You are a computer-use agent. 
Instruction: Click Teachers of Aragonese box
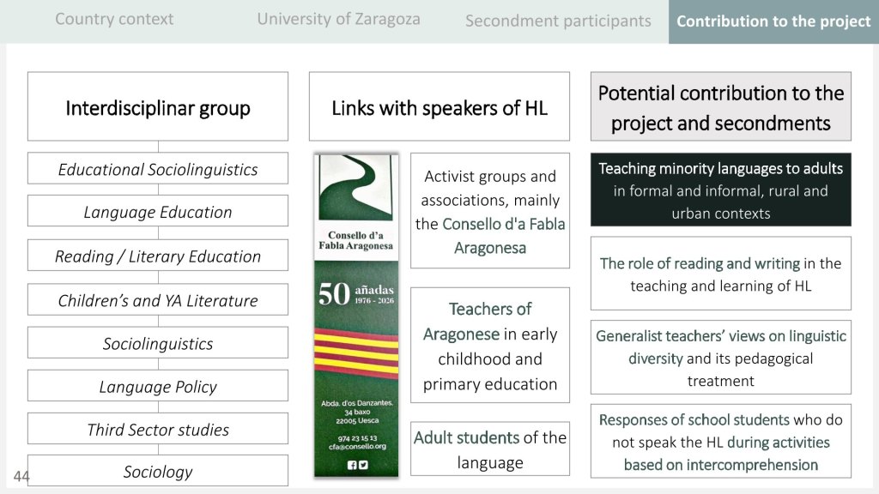point(489,346)
